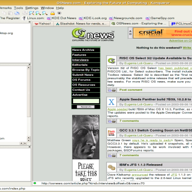Screen dimensions: 192x192
Task: Click printer icon under Apple Panther article
Action: pyautogui.click(x=114, y=121)
